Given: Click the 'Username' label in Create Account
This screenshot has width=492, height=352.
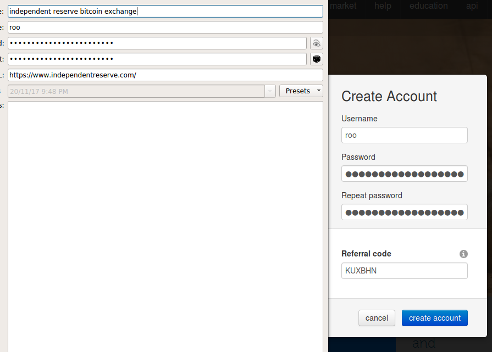Looking at the screenshot, I should click(x=360, y=119).
